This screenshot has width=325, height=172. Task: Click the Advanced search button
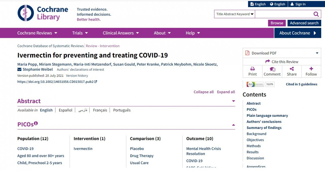304,23
